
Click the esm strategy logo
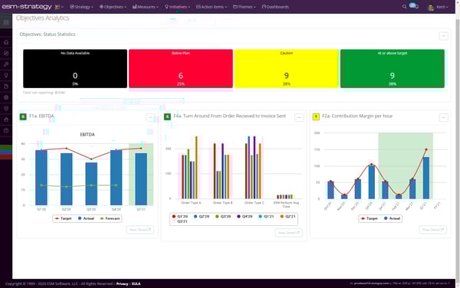[27, 6]
